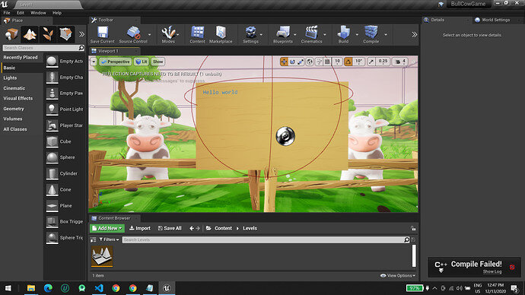Open the Marketplace from the toolbar
Viewport: 525px width, 295px height.
221,35
